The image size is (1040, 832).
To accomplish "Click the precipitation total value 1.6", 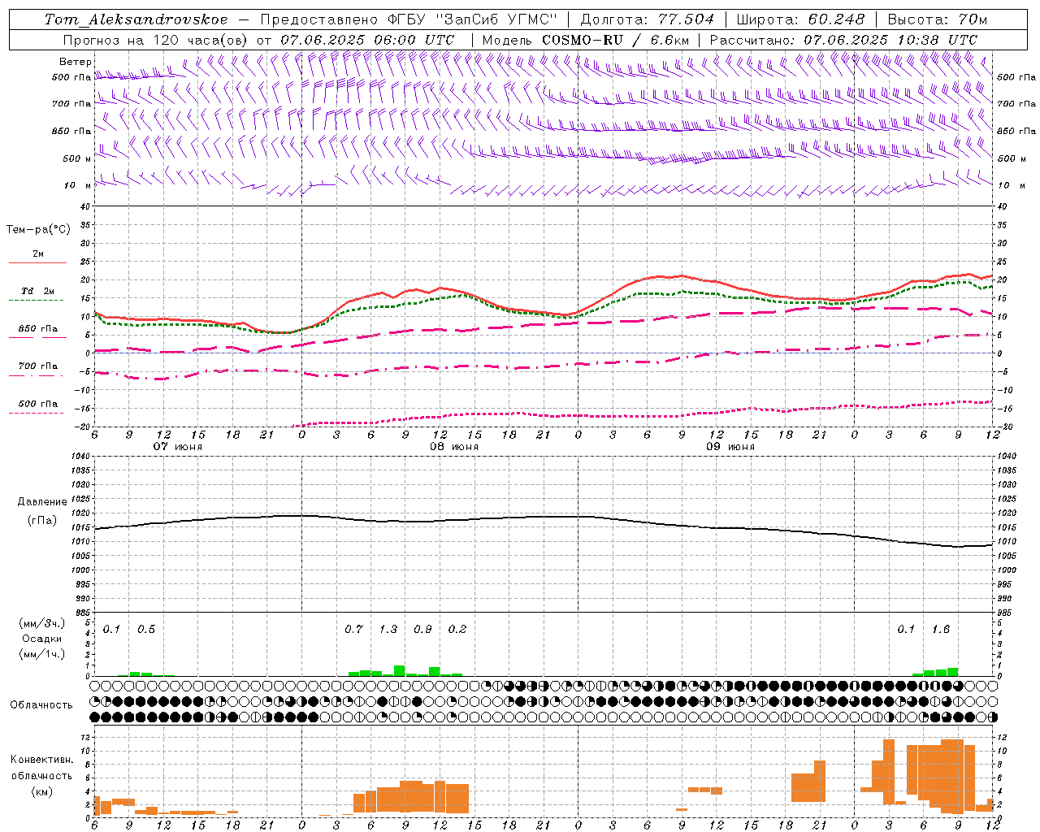I will [x=941, y=630].
